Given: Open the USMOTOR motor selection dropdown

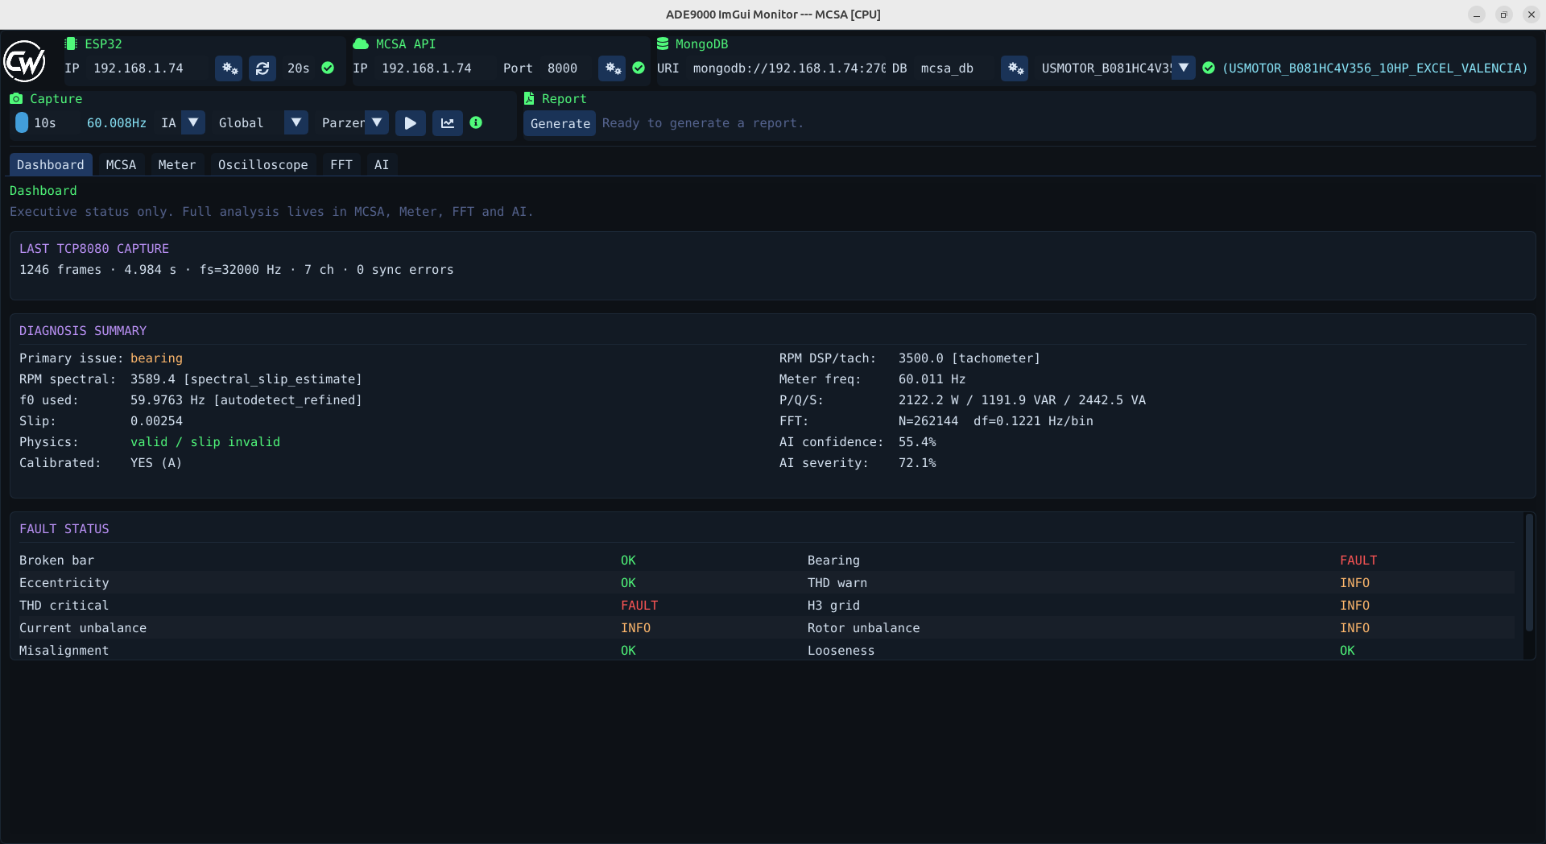Looking at the screenshot, I should [x=1183, y=68].
